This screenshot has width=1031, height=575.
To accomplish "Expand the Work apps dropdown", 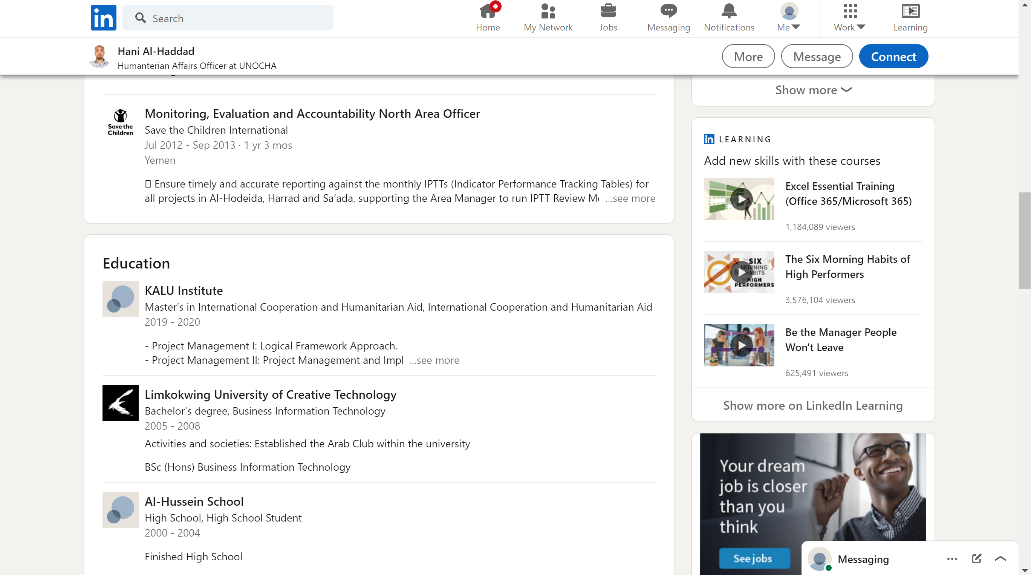I will click(849, 18).
